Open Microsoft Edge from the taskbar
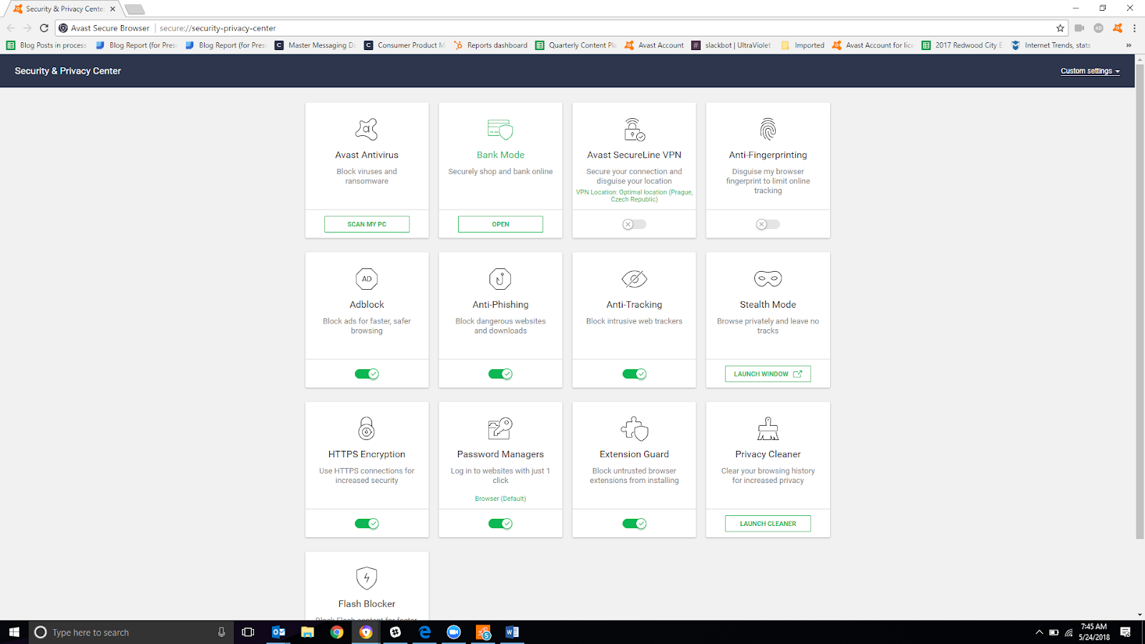The image size is (1145, 644). coord(425,632)
